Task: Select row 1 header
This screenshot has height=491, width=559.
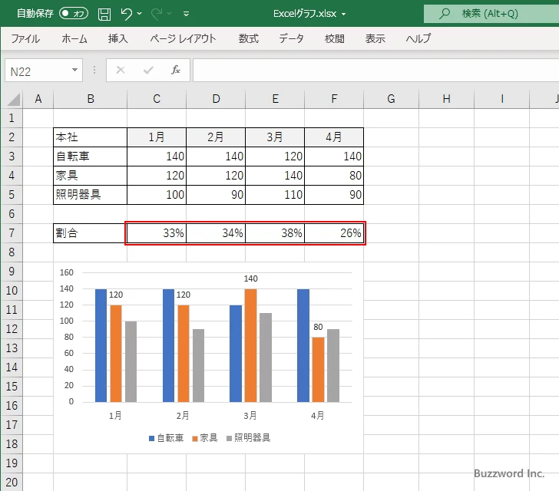Action: tap(12, 118)
